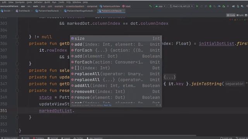Open the Build menu
Viewport: 248px width, 139px height.
click(x=47, y=2)
